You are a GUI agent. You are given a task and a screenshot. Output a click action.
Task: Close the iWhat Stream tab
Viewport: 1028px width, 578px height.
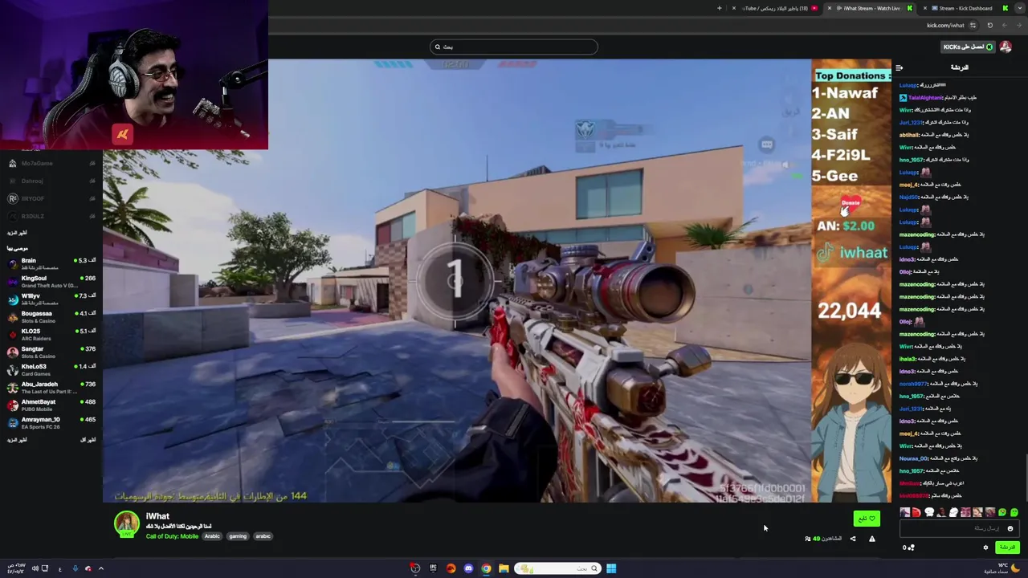[830, 8]
